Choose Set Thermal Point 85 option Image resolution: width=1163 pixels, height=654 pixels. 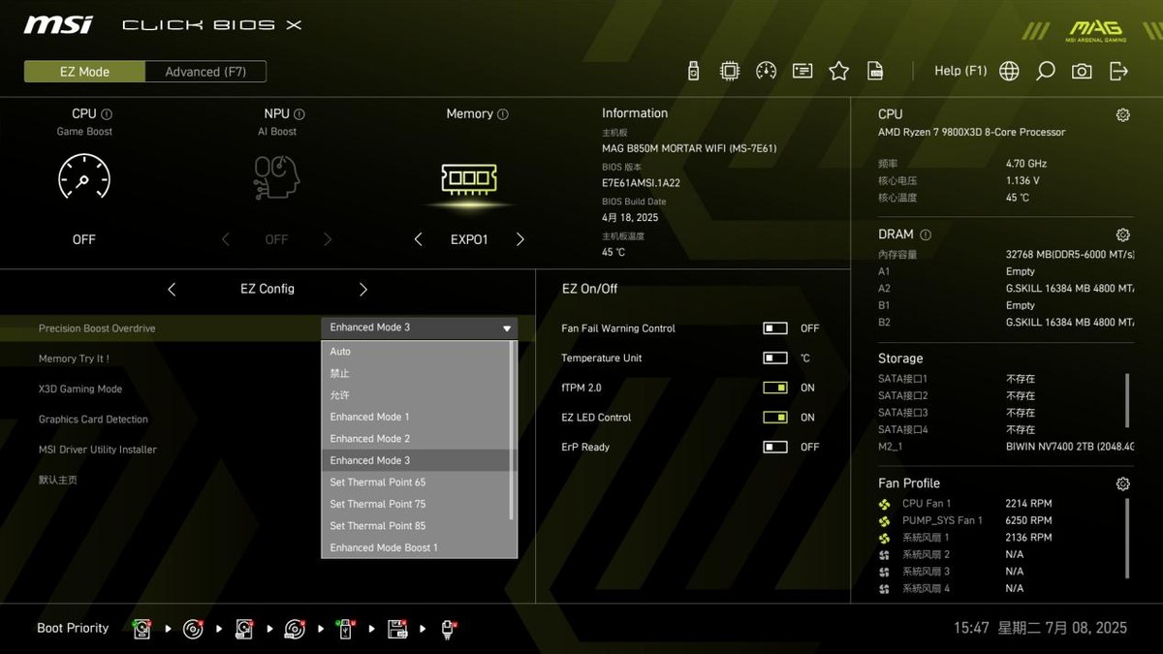click(x=415, y=526)
